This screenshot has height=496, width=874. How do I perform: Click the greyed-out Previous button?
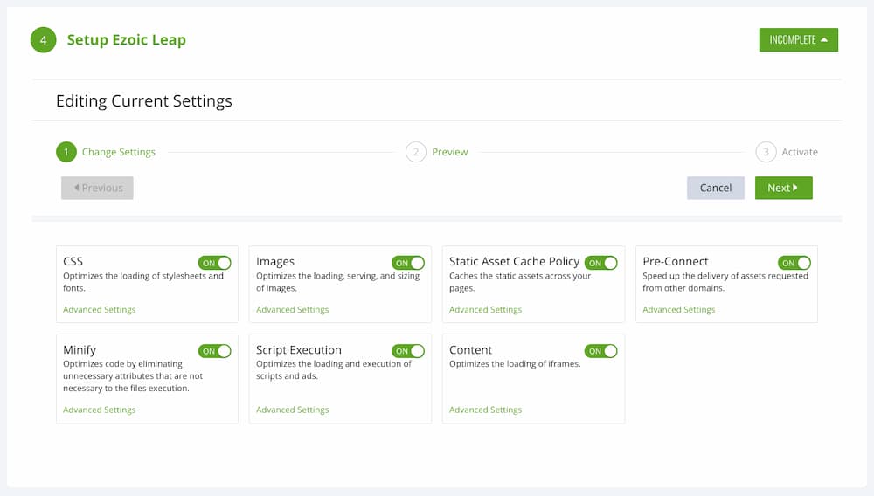click(97, 188)
